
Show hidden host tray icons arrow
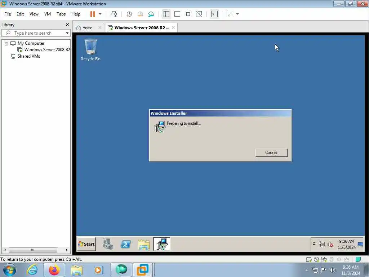[x=306, y=271]
